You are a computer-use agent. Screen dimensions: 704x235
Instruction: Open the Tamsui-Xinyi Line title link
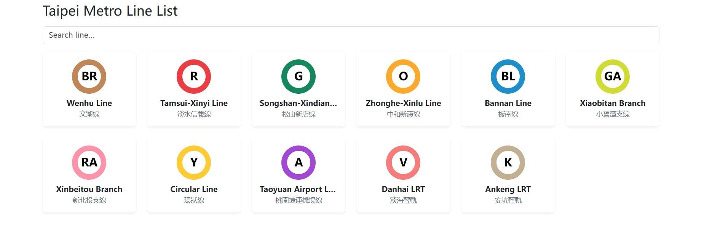point(194,103)
